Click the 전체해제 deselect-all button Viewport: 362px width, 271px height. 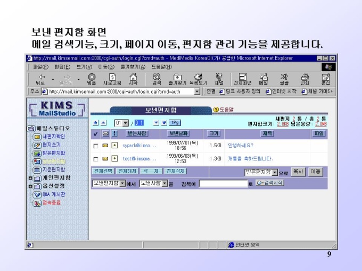(127, 171)
